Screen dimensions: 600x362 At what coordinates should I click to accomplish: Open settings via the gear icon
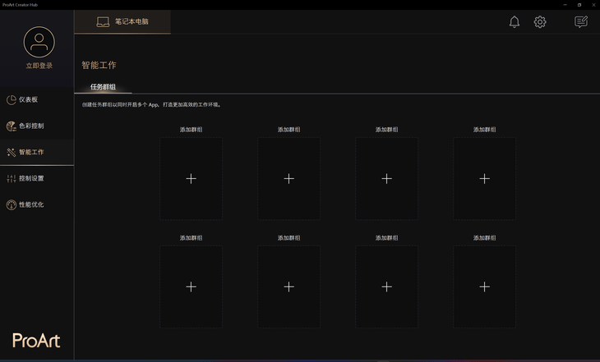pos(540,22)
